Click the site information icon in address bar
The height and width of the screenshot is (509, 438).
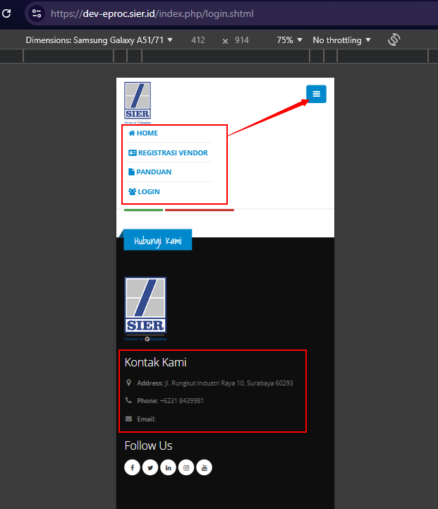click(x=37, y=13)
